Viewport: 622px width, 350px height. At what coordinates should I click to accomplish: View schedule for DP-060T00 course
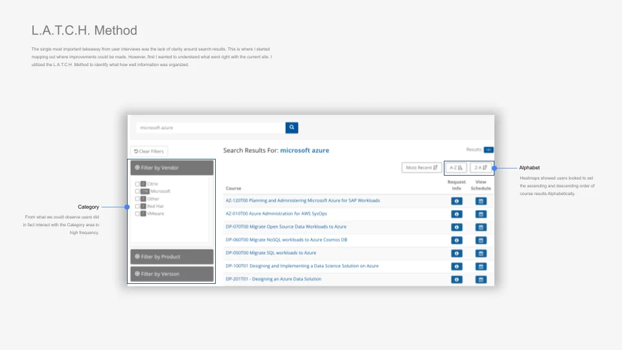[481, 240]
